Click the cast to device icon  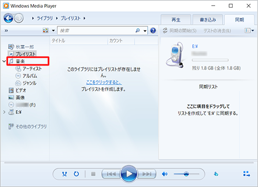216,174
